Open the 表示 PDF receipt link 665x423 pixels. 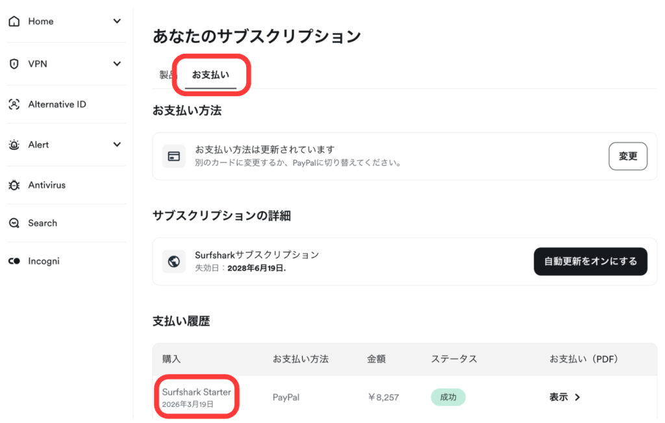(x=564, y=397)
